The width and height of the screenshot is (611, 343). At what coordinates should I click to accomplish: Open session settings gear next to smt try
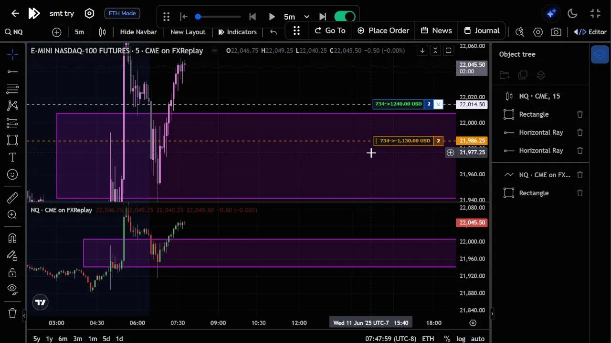89,13
